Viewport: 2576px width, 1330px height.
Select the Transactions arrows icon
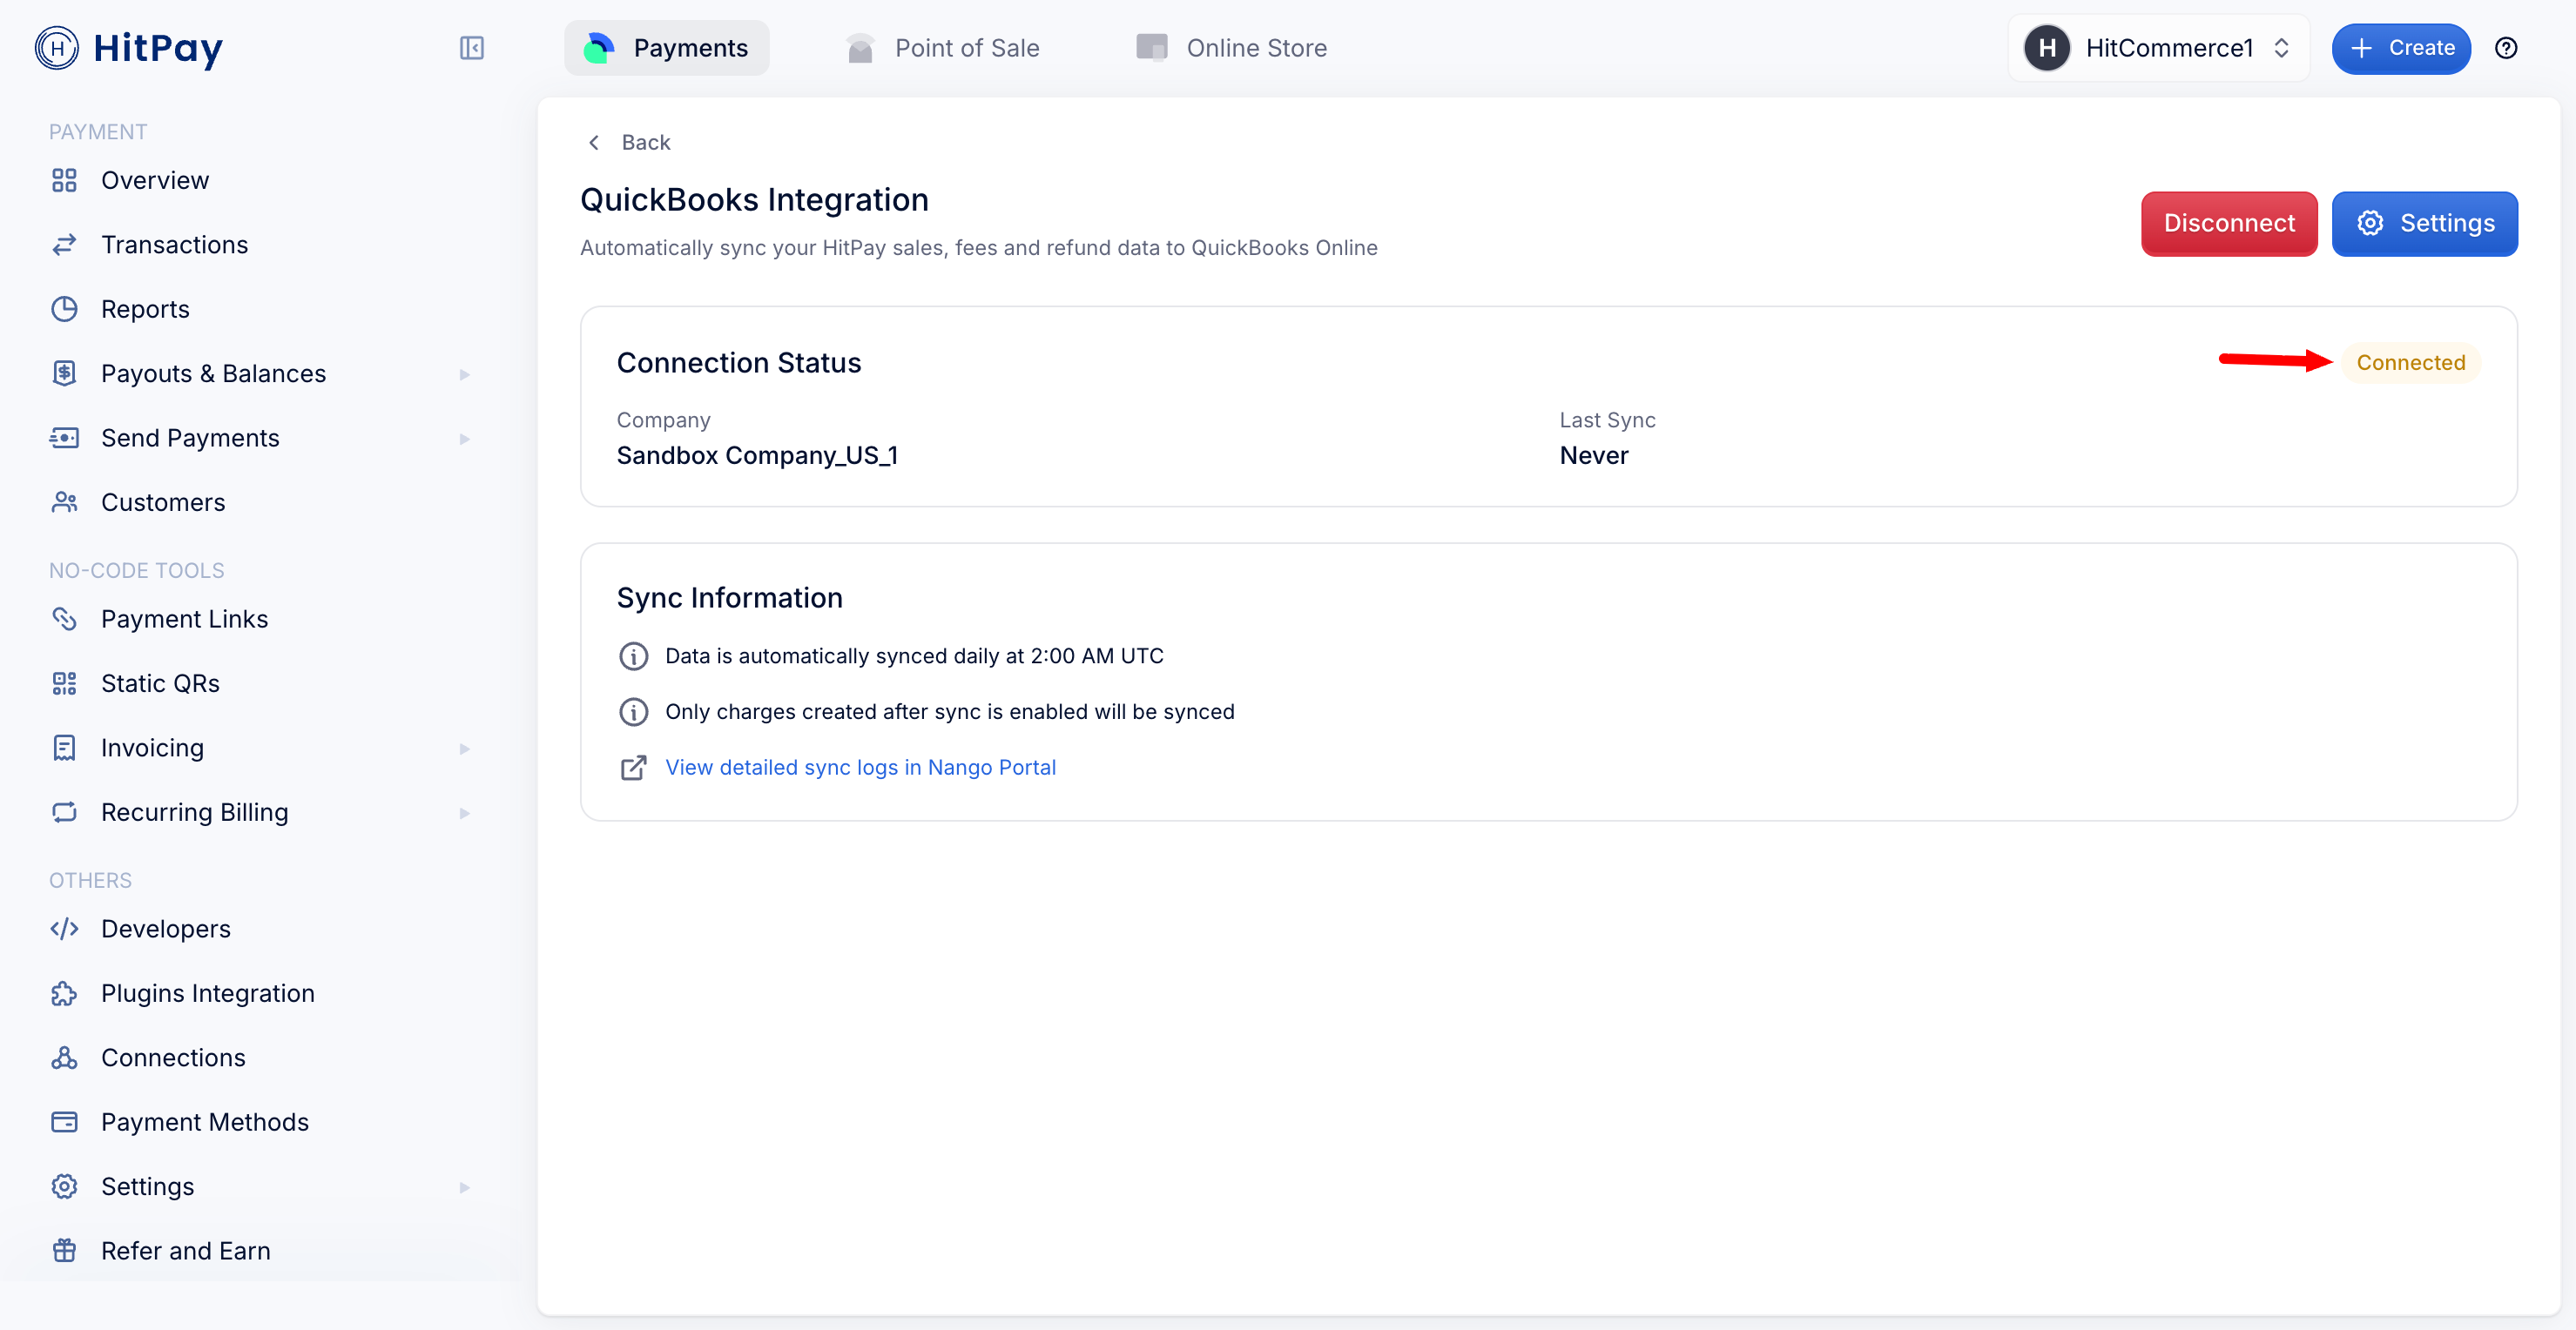[x=64, y=244]
